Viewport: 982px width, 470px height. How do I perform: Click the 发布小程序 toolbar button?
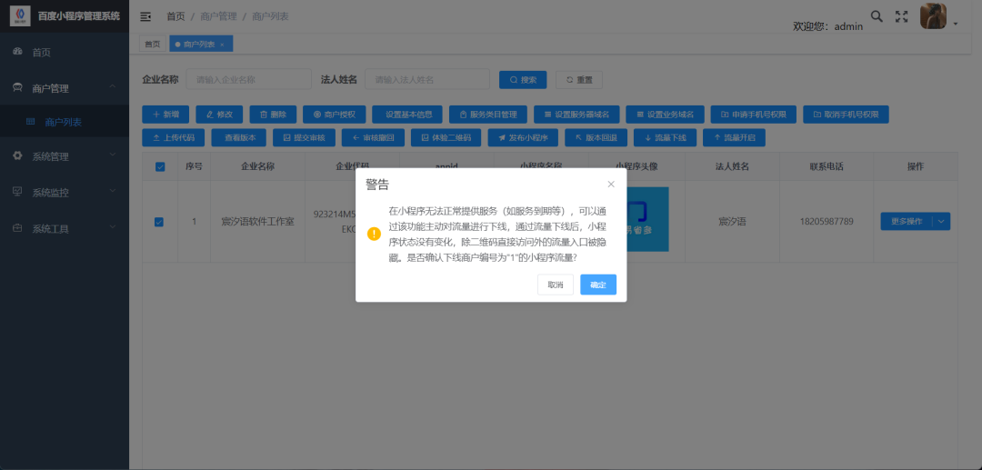(523, 137)
